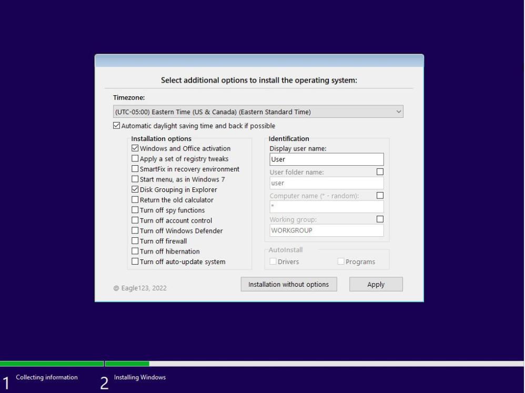Click the Display user name field

click(x=326, y=159)
